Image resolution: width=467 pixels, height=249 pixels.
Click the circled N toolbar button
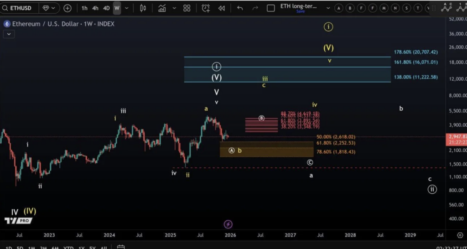[395, 8]
